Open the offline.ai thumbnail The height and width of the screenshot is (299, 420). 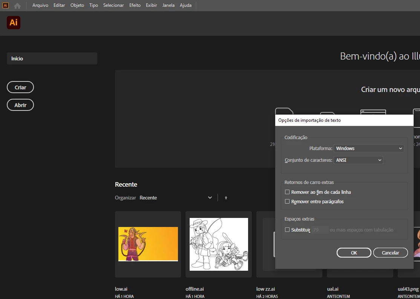click(x=219, y=244)
